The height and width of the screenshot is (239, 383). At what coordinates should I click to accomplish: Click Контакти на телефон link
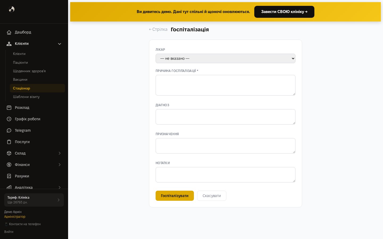23,224
